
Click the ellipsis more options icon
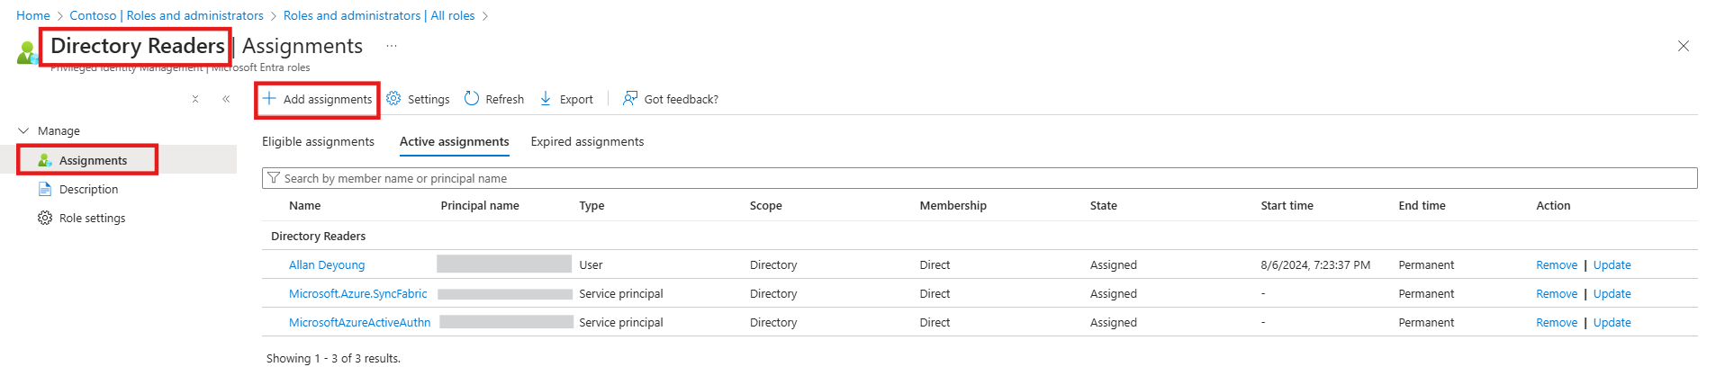pyautogui.click(x=392, y=46)
